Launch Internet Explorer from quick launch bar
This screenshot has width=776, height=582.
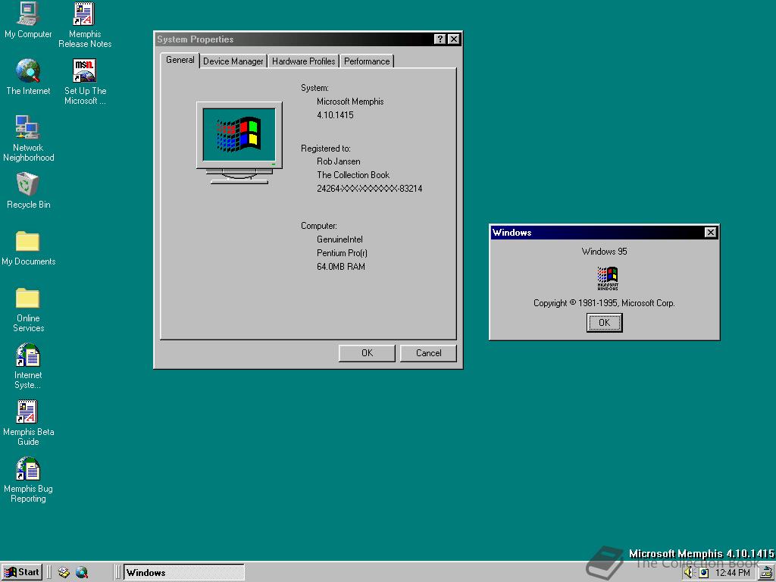[82, 573]
